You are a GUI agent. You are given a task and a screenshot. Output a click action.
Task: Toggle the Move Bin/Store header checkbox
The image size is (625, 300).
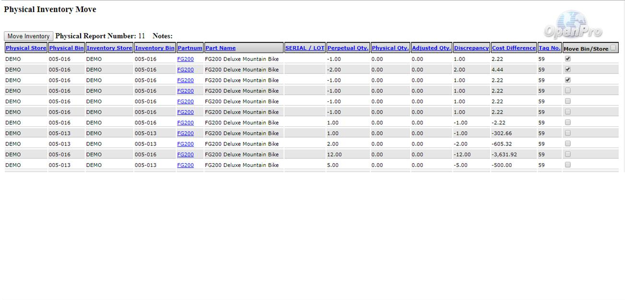click(613, 48)
